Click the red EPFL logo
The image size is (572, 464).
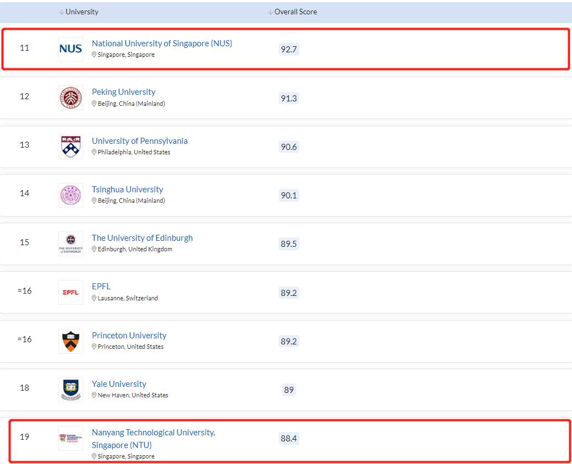tap(71, 292)
